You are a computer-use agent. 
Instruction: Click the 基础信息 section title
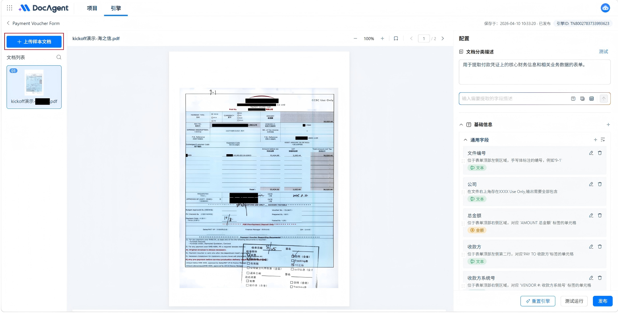(x=483, y=125)
